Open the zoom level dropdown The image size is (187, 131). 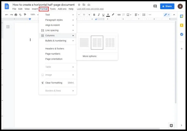(x=34, y=15)
